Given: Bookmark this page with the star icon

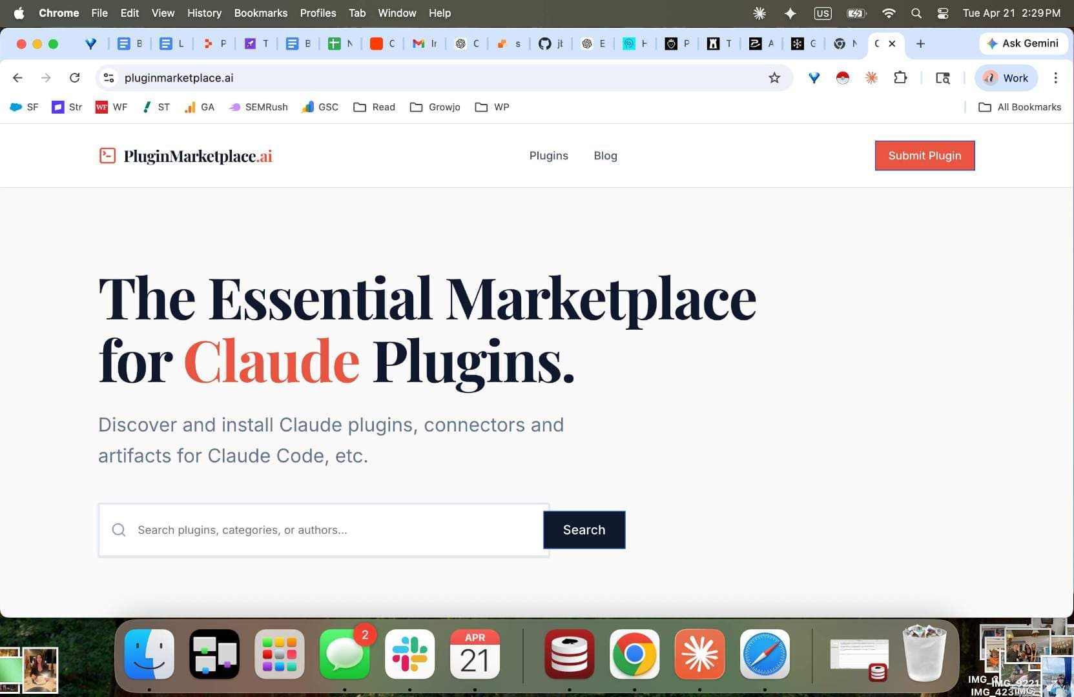Looking at the screenshot, I should coord(774,77).
